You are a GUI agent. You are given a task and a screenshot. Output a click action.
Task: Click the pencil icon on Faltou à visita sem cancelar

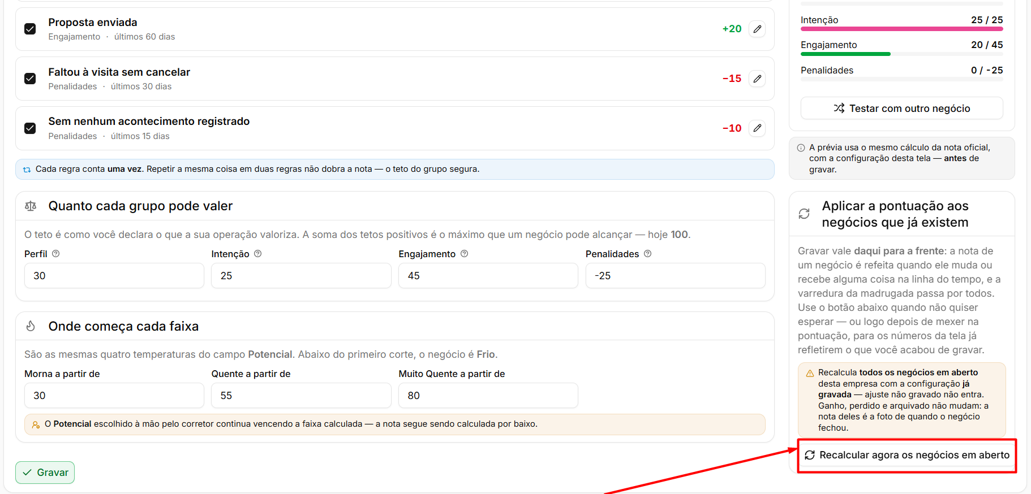tap(757, 79)
